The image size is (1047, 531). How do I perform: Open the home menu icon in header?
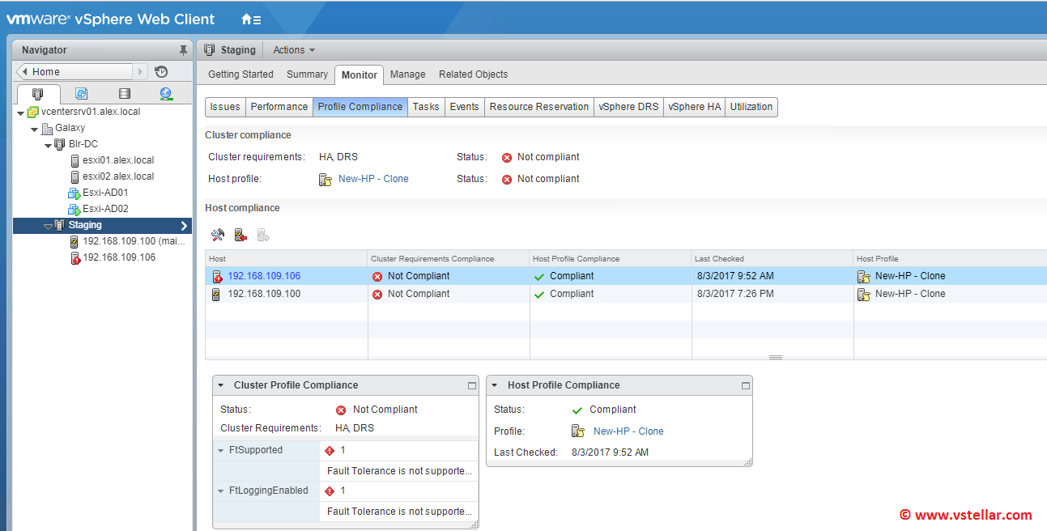click(251, 19)
